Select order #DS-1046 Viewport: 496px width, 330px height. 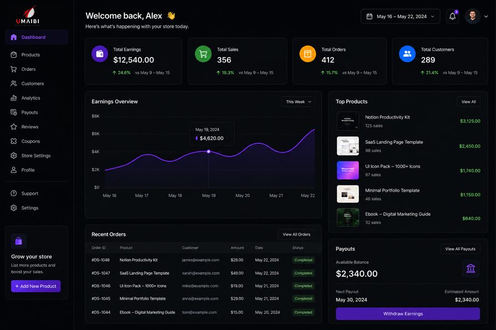pyautogui.click(x=101, y=286)
